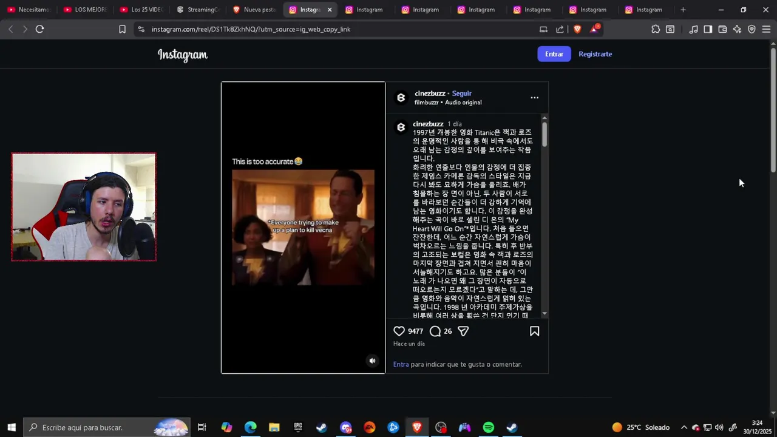Open Leo AI sparkle icon
Image resolution: width=777 pixels, height=437 pixels.
click(x=737, y=29)
